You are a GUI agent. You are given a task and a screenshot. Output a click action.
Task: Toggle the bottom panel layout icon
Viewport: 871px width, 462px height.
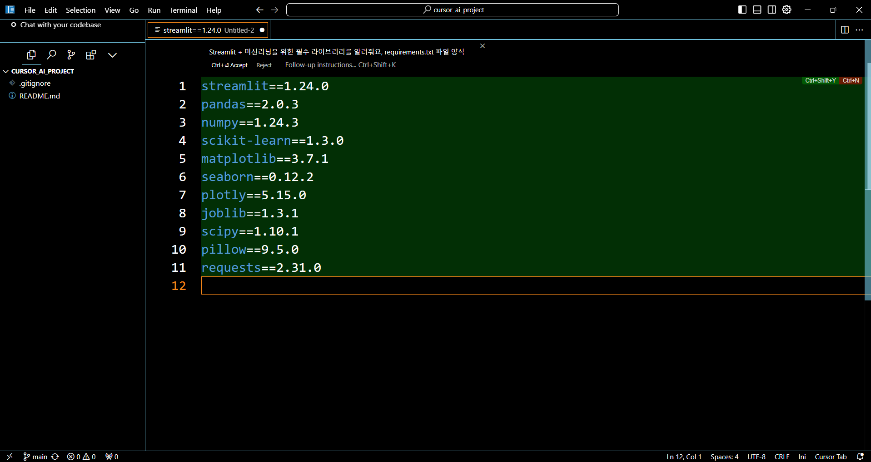tap(757, 10)
